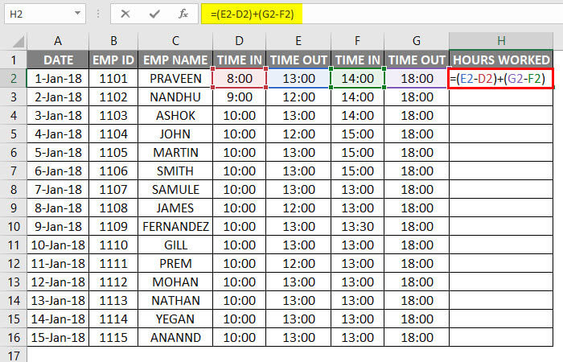Select row 1 header
The width and height of the screenshot is (563, 362).
point(14,60)
